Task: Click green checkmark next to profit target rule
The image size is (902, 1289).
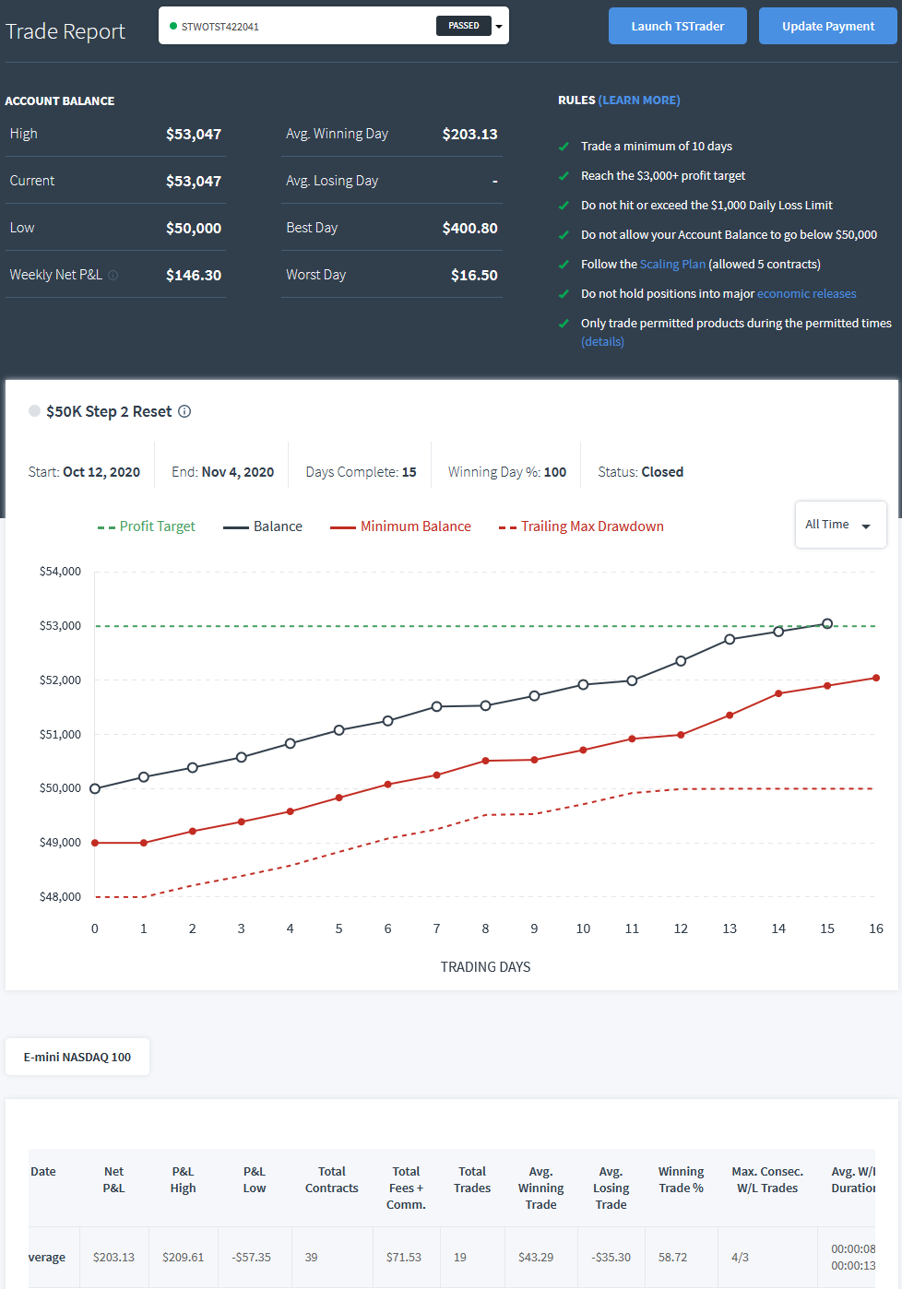Action: [564, 176]
